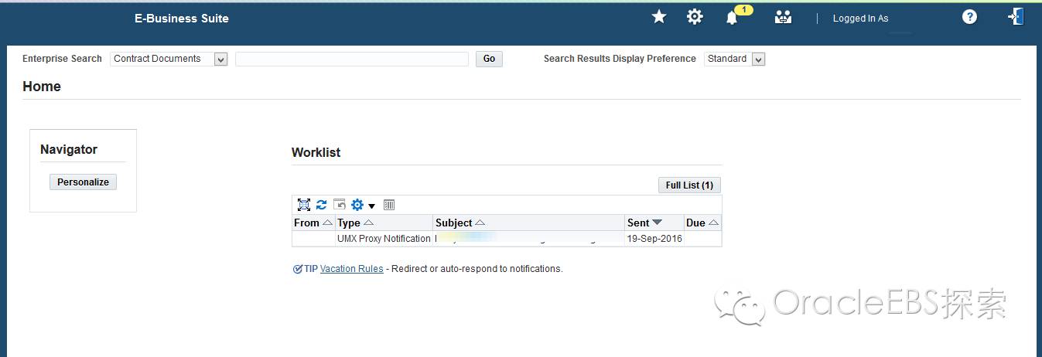Open the Settings gear in header
This screenshot has height=357, width=1042.
(695, 17)
